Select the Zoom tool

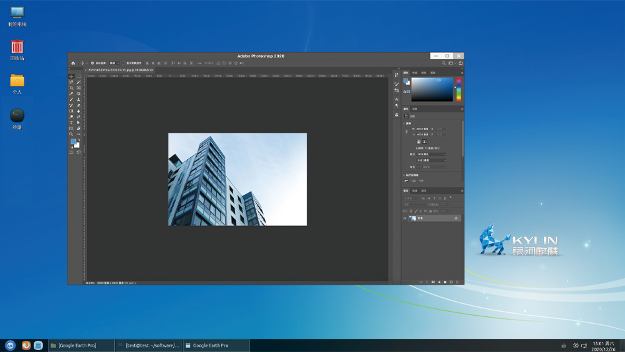71,134
